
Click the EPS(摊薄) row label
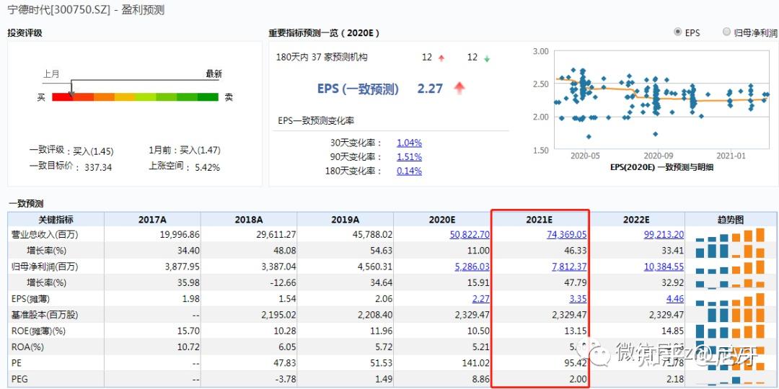coord(30,299)
